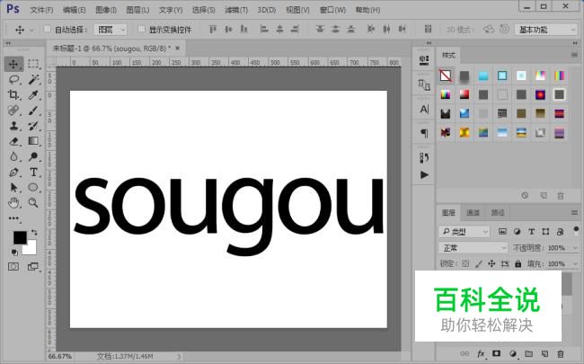This screenshot has width=584, height=364.
Task: Toggle Quick Mask mode
Action: click(x=13, y=266)
